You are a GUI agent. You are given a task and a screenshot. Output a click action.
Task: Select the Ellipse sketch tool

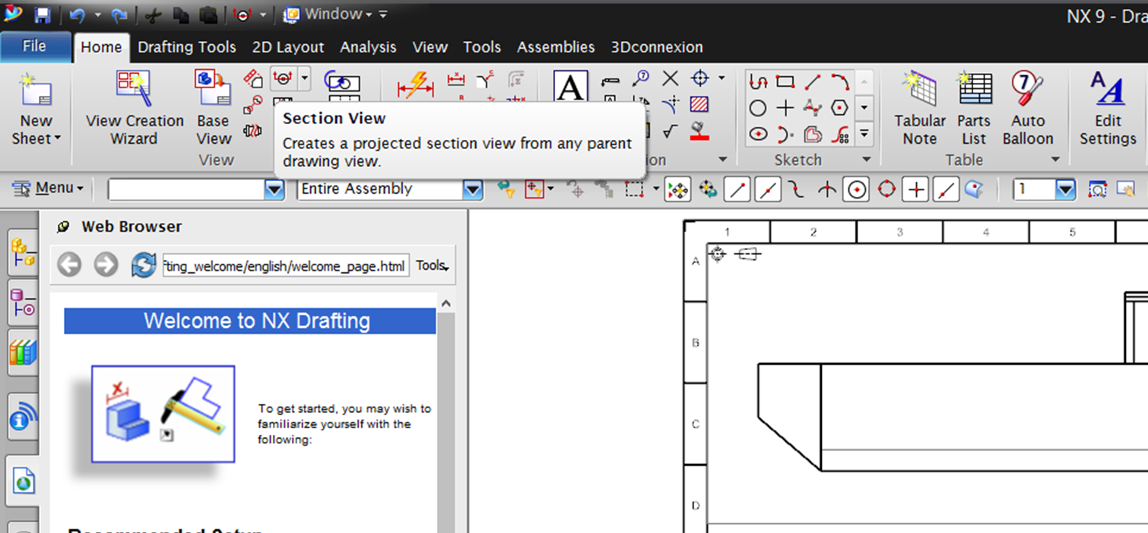click(x=758, y=135)
